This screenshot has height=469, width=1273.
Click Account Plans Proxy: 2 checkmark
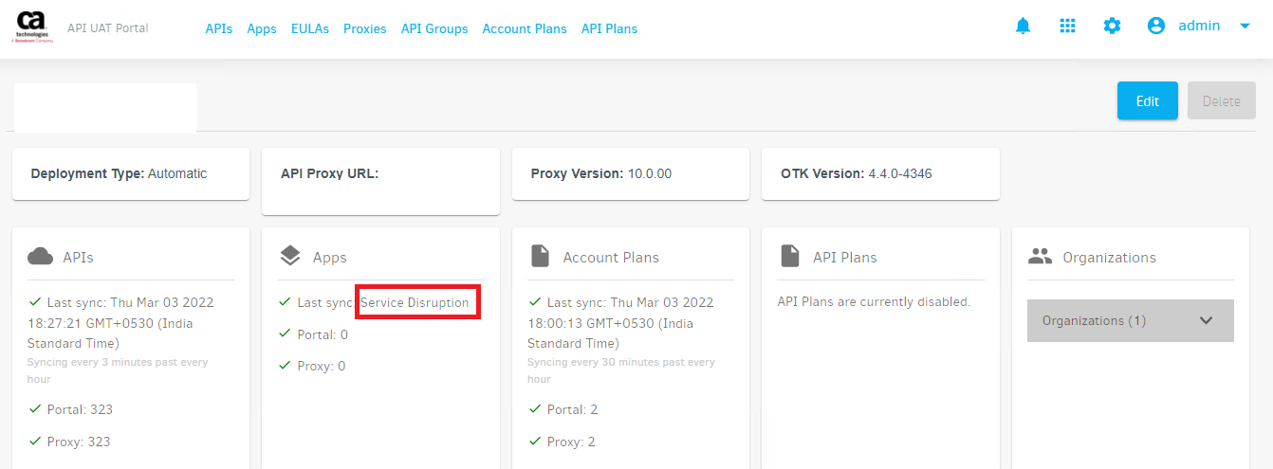point(536,441)
